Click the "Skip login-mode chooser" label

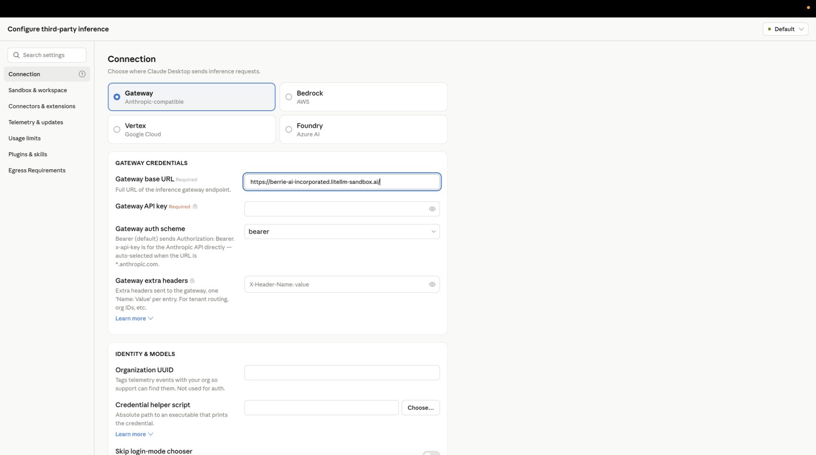coord(154,451)
